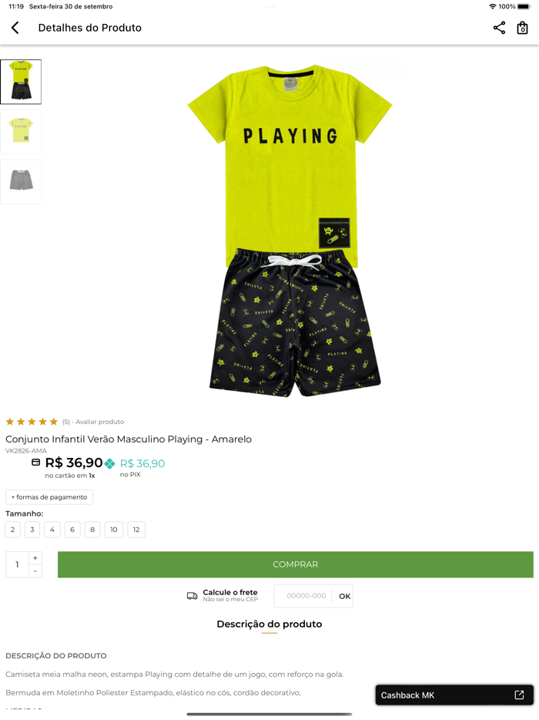Click the green COMPRAR button
This screenshot has height=720, width=539.
(296, 564)
